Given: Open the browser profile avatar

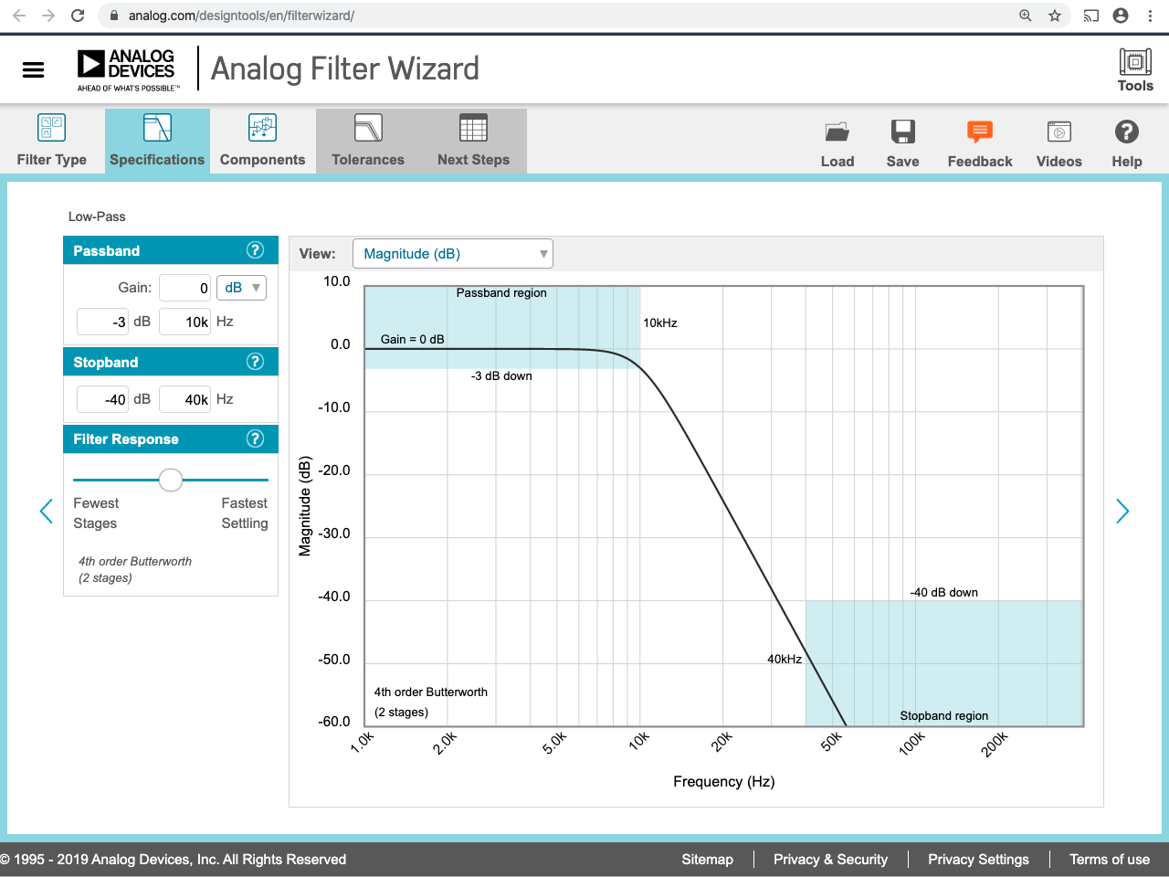Looking at the screenshot, I should [x=1121, y=16].
